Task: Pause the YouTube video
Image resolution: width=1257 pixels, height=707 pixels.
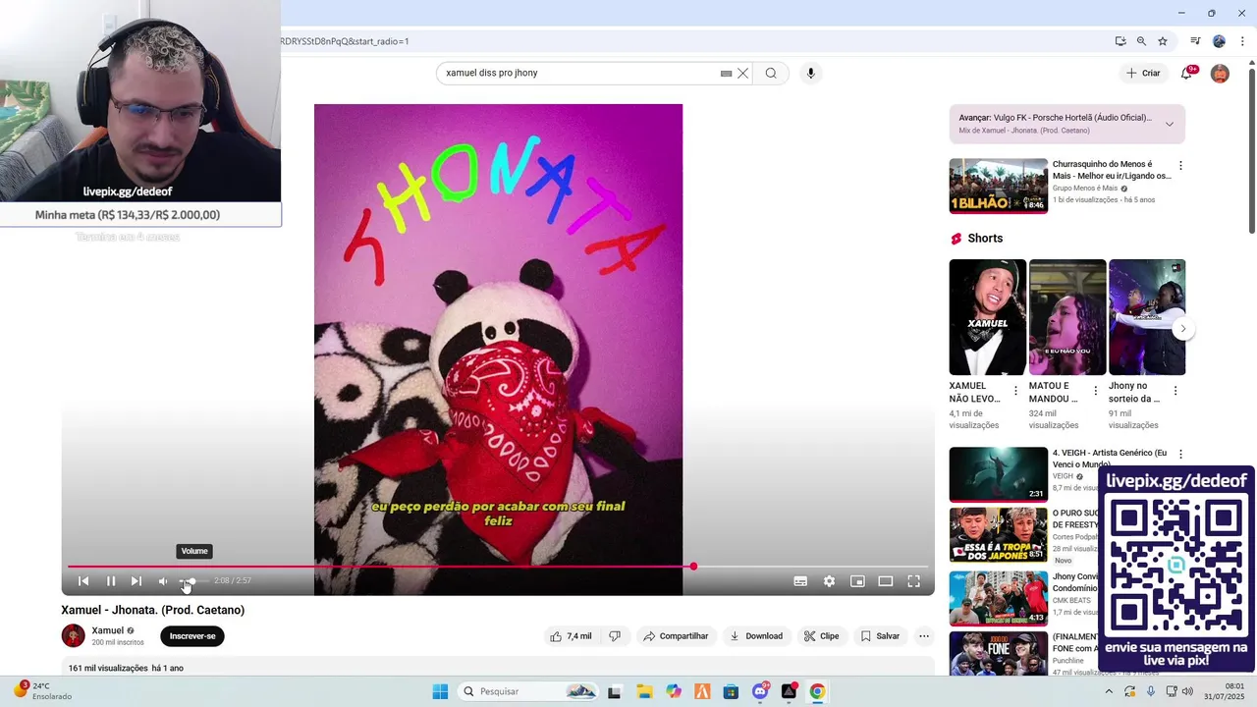Action: (110, 581)
